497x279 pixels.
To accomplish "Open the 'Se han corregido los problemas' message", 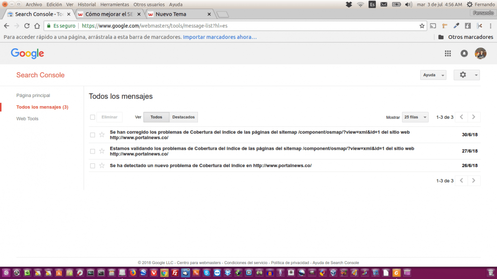I will (260, 135).
